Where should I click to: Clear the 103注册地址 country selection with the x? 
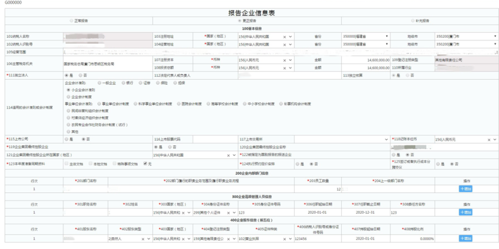pyautogui.click(x=285, y=36)
